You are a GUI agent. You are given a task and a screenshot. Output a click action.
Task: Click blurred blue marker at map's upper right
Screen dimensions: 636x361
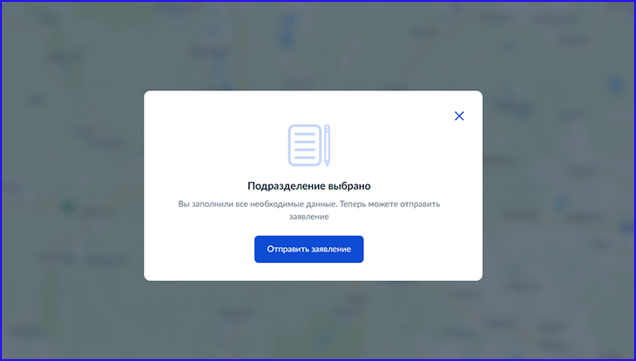[618, 84]
